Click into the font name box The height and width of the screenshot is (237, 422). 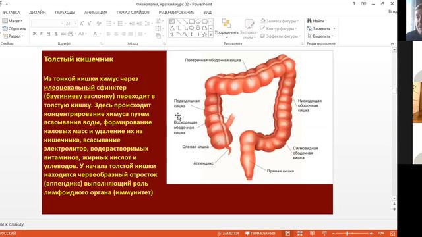pos(47,24)
